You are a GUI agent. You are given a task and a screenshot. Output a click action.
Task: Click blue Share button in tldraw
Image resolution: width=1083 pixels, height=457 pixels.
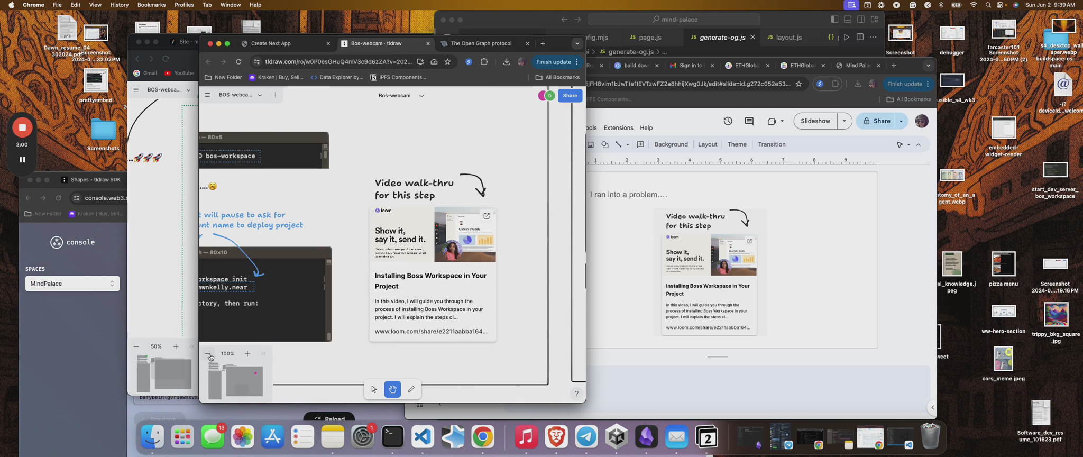coord(570,96)
